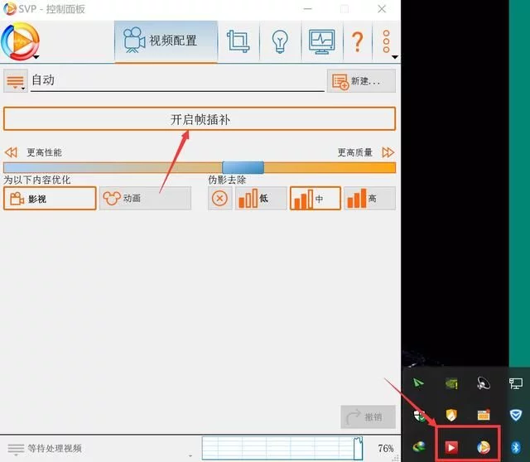Open the profile list menu button
The width and height of the screenshot is (530, 462).
click(x=16, y=81)
